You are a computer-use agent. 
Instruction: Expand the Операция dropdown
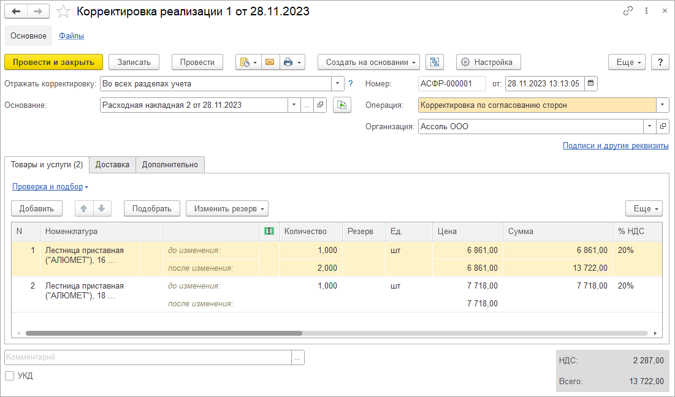tap(662, 105)
